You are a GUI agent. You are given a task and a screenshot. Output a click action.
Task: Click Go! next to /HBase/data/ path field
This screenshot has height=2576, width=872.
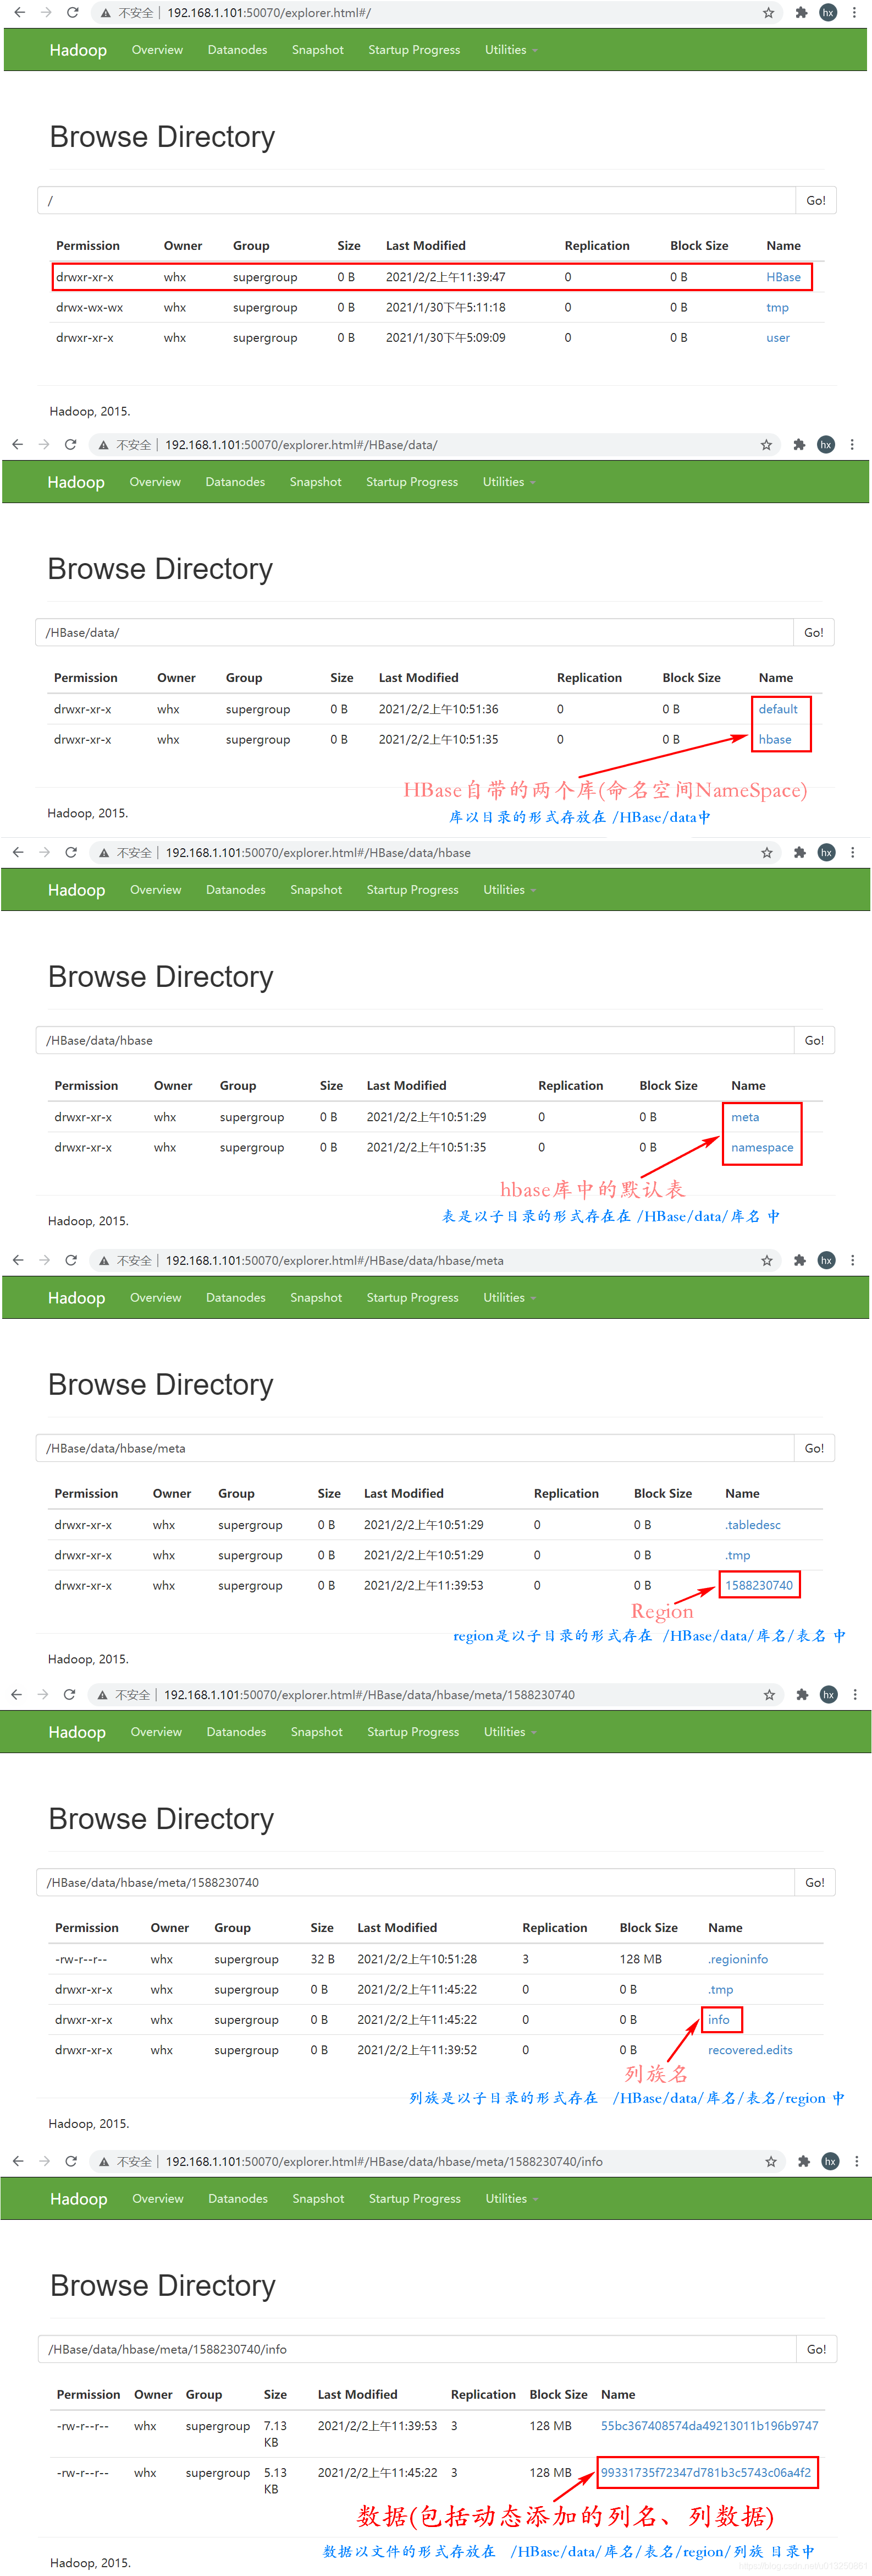(x=814, y=633)
